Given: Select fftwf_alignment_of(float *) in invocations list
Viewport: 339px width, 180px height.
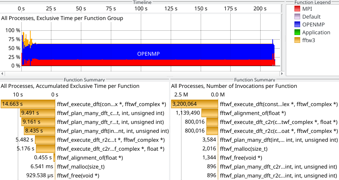Looking at the screenshot, I should (253, 113).
